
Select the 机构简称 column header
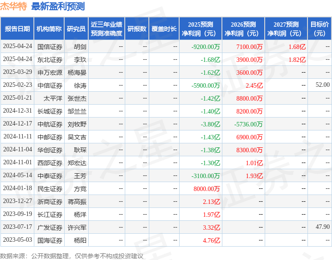pyautogui.click(x=49, y=29)
